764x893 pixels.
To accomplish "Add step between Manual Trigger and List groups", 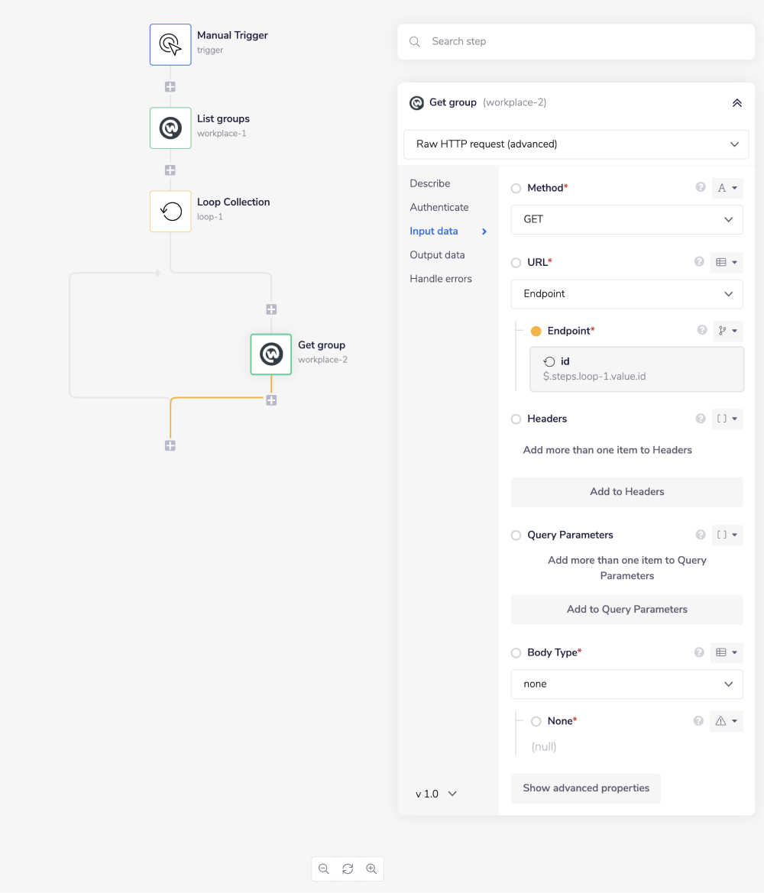I will click(x=170, y=87).
